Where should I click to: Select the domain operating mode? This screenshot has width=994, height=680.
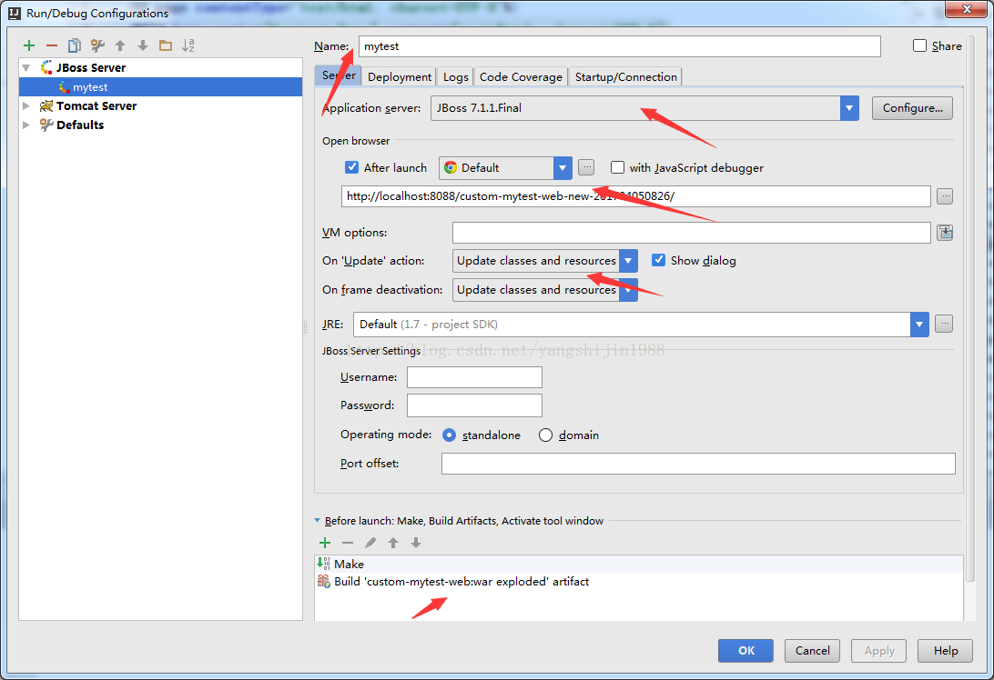click(546, 435)
